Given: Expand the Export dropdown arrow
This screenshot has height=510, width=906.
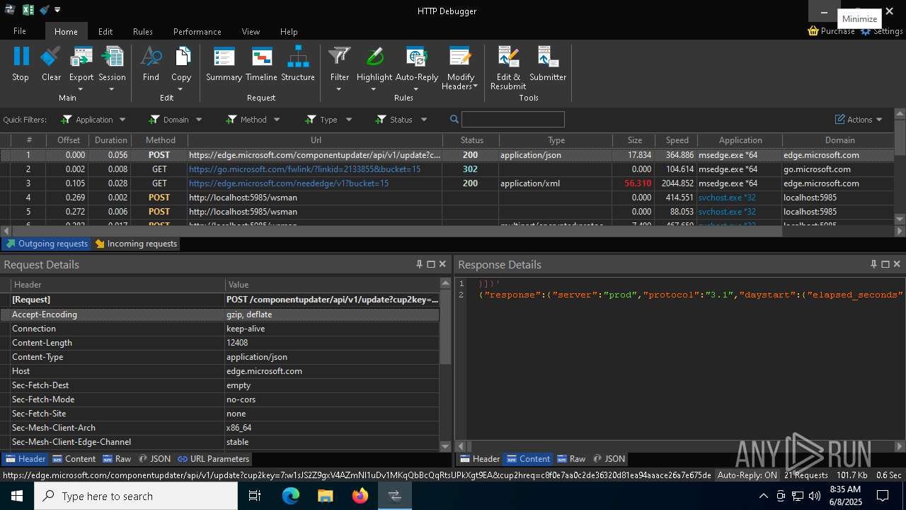Looking at the screenshot, I should coord(81,89).
